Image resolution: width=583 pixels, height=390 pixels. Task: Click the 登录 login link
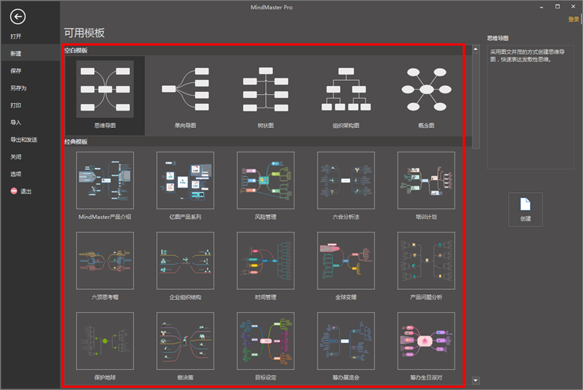pos(573,19)
